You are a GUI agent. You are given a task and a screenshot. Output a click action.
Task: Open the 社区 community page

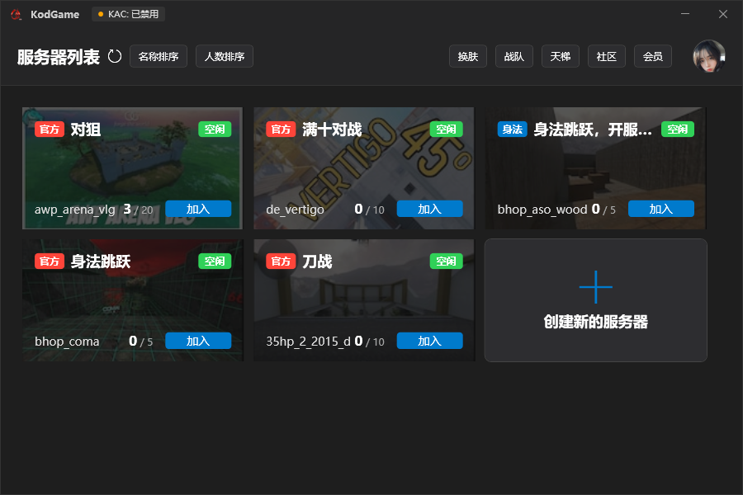point(607,56)
